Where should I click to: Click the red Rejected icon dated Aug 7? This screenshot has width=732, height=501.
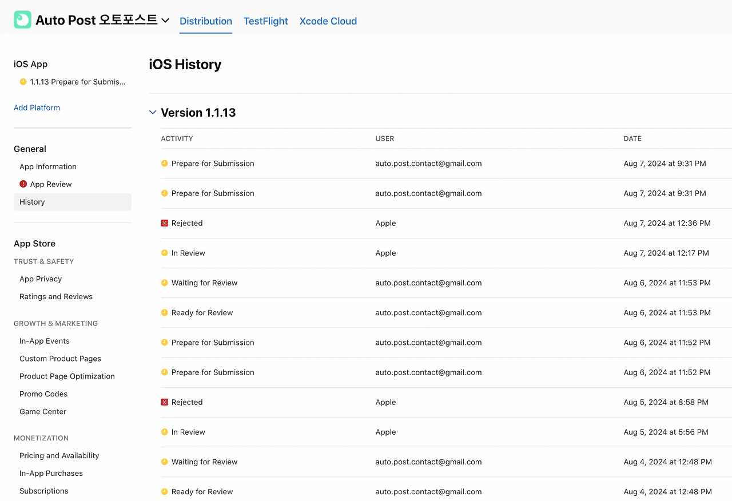coord(165,223)
